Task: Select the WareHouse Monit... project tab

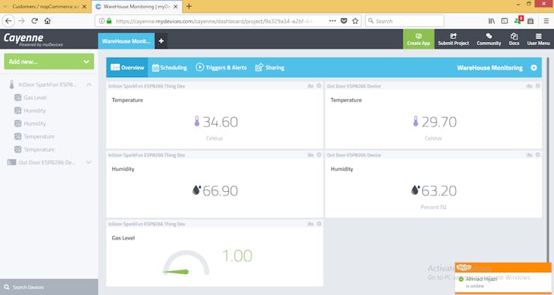Action: pos(126,41)
